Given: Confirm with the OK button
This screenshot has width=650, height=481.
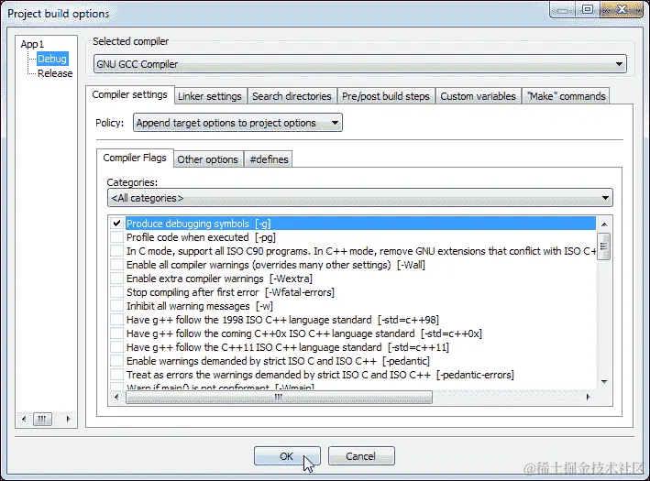Looking at the screenshot, I should coord(287,456).
